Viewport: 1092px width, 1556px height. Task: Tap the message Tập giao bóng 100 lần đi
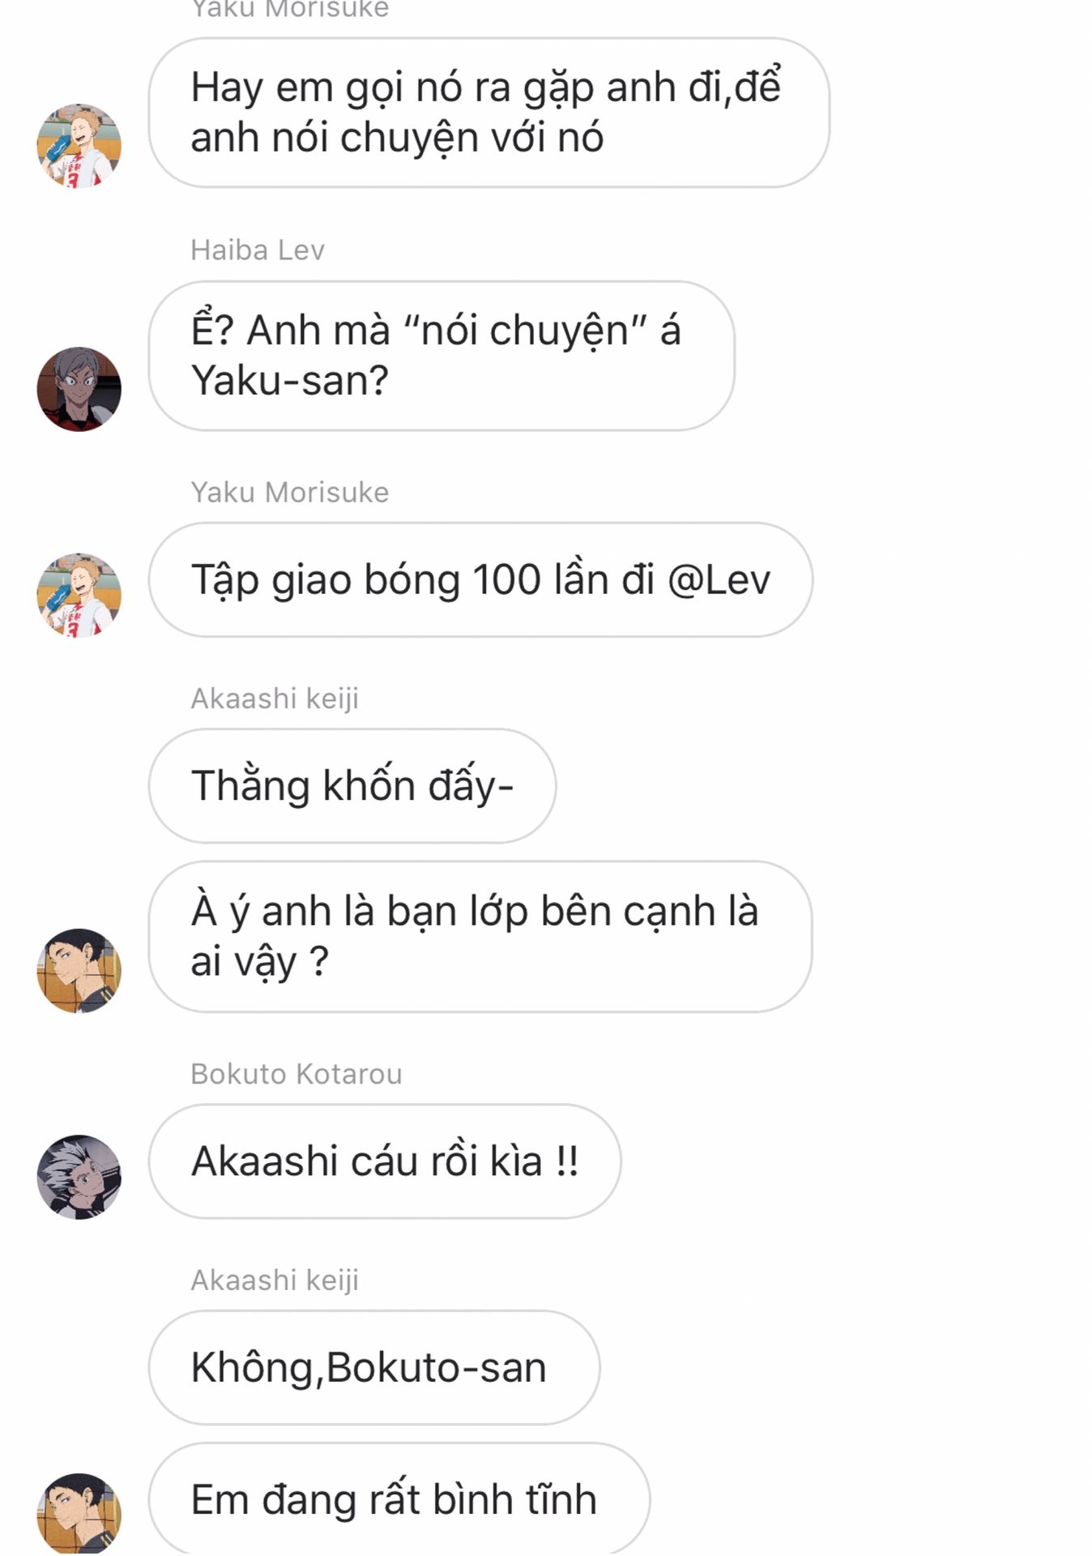[x=480, y=579]
